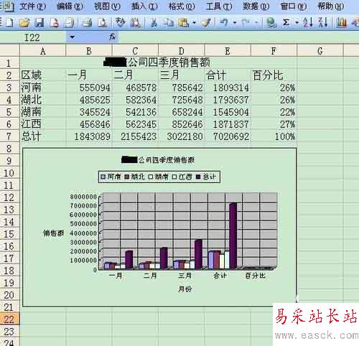
Task: Expand the Redo history dropdown arrow
Action: (x=256, y=23)
